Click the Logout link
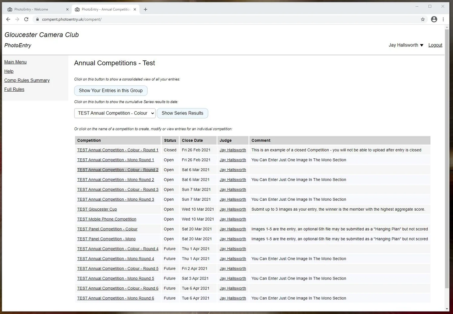The image size is (453, 314). pyautogui.click(x=435, y=45)
